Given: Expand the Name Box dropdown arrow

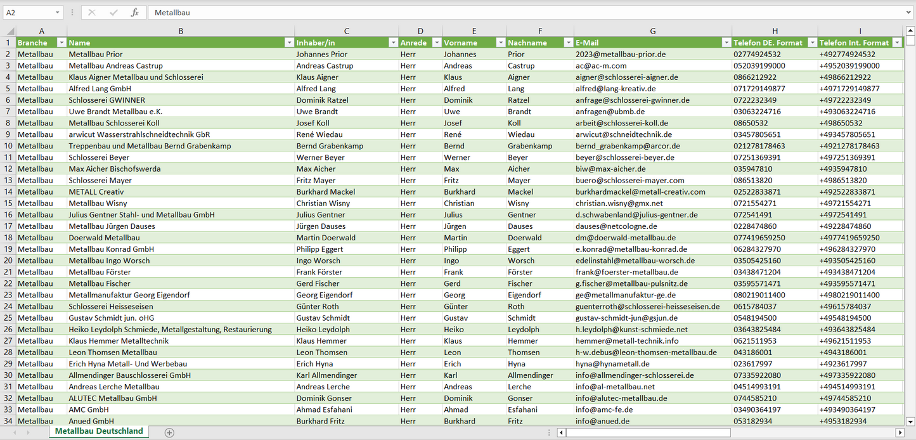Looking at the screenshot, I should click(x=58, y=13).
